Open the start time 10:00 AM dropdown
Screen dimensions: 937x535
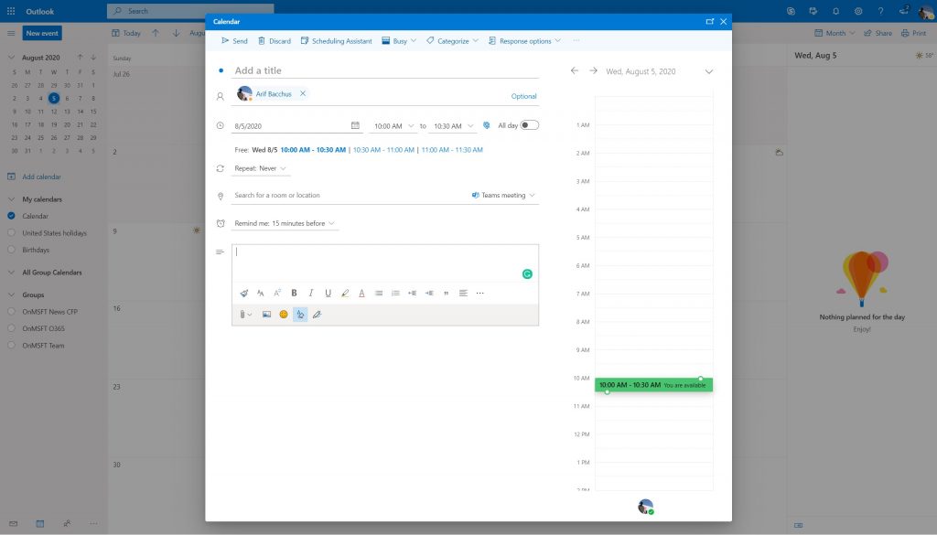click(x=393, y=126)
